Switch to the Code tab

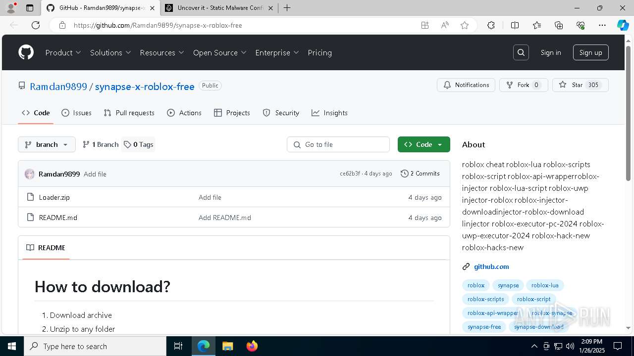click(x=36, y=113)
